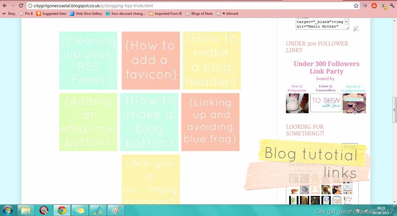
Task: Click scroll down arrow in code textarea
Action: [x=347, y=22]
